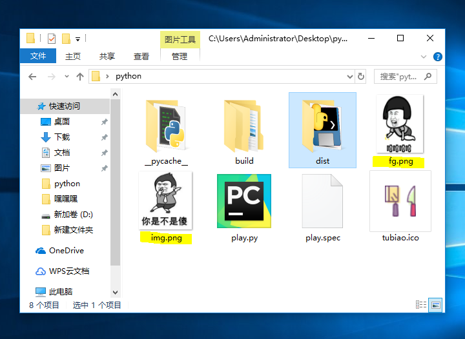
Task: Expand the ribbon with the chevron
Action: 424,57
